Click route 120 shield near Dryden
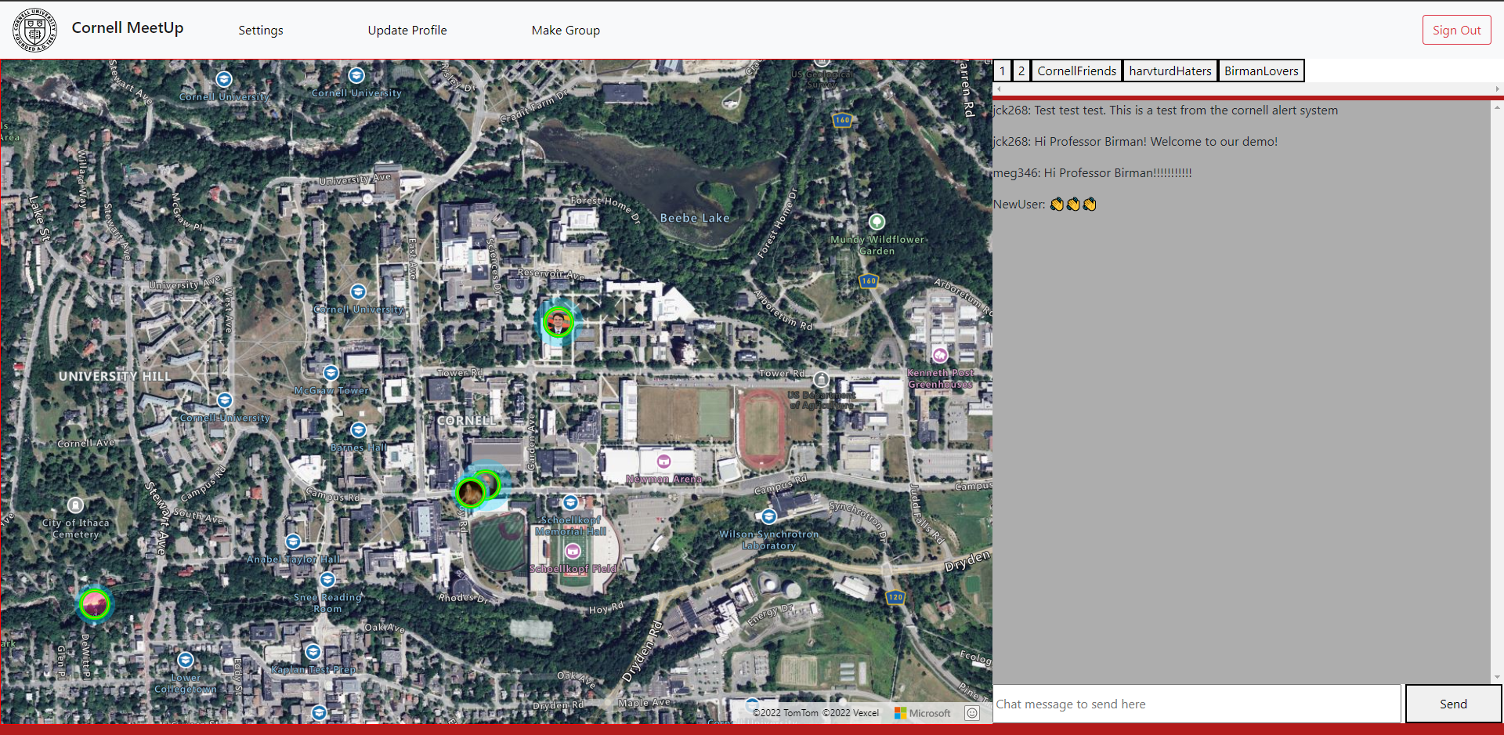The width and height of the screenshot is (1504, 735). click(895, 597)
